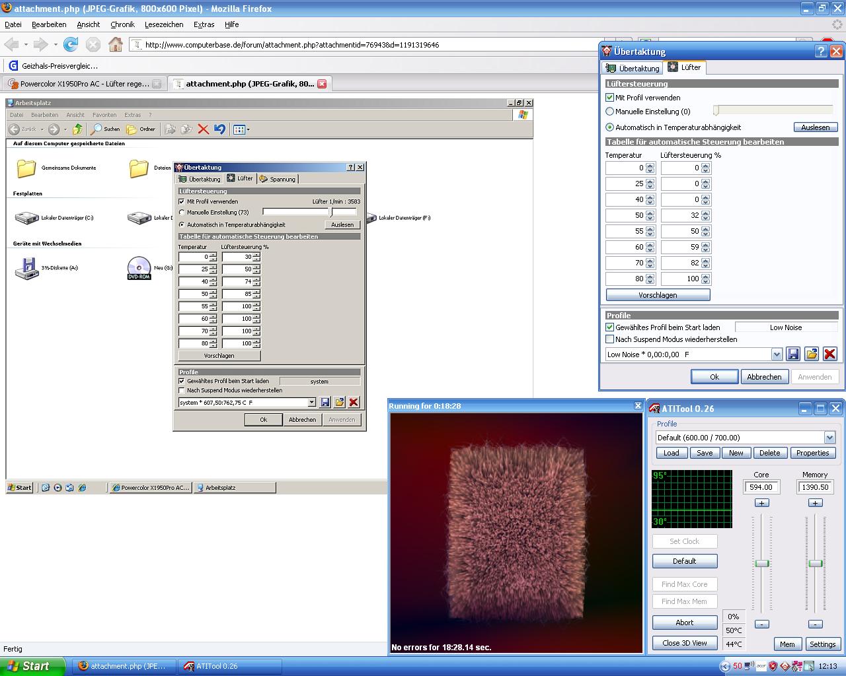The height and width of the screenshot is (676, 846).
Task: Click the Core clock slider handle
Action: pyautogui.click(x=762, y=563)
